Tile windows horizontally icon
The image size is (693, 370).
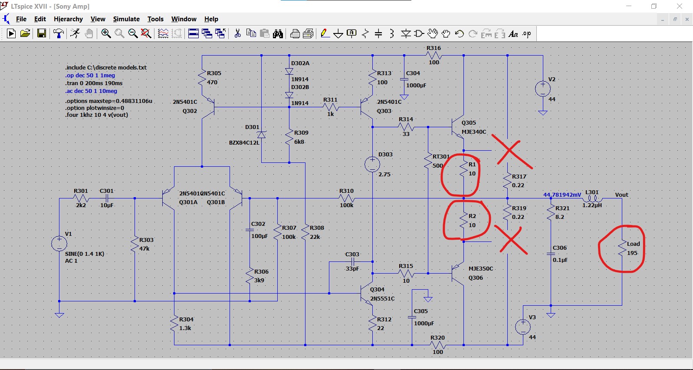[194, 33]
